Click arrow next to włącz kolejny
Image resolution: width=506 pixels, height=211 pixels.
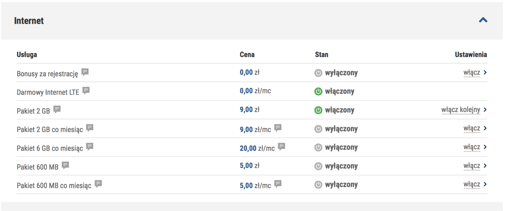tap(485, 110)
